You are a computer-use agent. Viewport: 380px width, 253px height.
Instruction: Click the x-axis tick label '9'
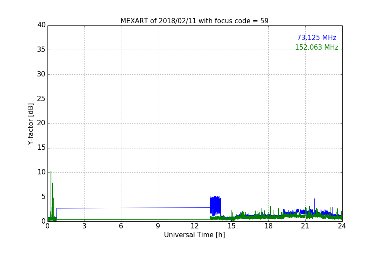pyautogui.click(x=158, y=226)
